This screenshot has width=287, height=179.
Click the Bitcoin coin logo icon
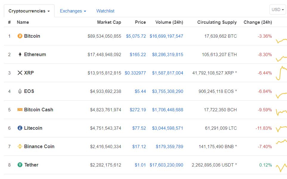20,36
